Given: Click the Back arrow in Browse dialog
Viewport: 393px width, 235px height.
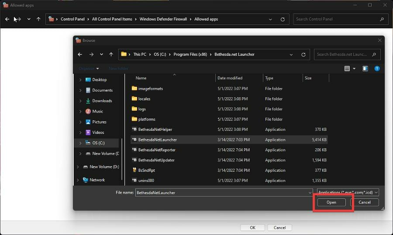Looking at the screenshot, I should (79, 54).
